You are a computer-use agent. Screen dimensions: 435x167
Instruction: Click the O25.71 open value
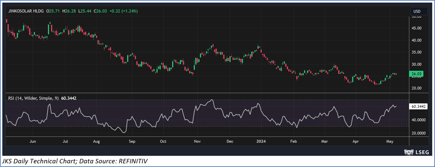[x=53, y=11]
